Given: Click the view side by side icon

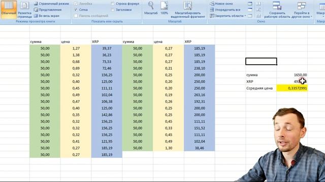Looking at the screenshot, I should click(258, 4).
